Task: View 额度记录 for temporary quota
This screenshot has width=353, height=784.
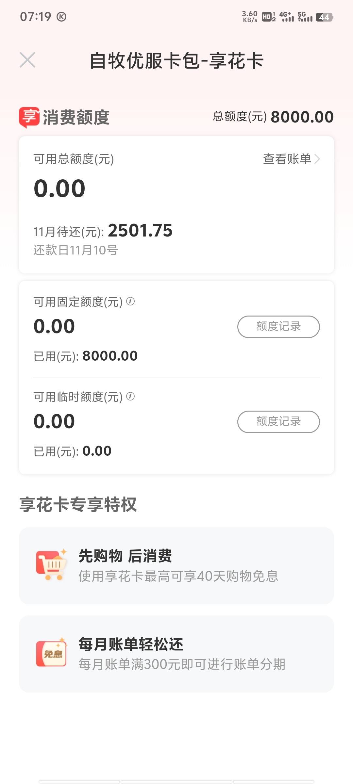Action: [278, 422]
